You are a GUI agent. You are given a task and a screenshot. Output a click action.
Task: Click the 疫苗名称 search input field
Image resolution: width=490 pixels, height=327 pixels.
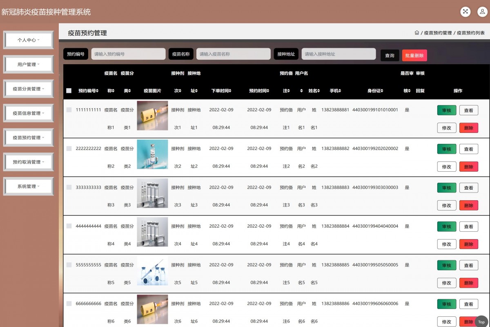233,54
